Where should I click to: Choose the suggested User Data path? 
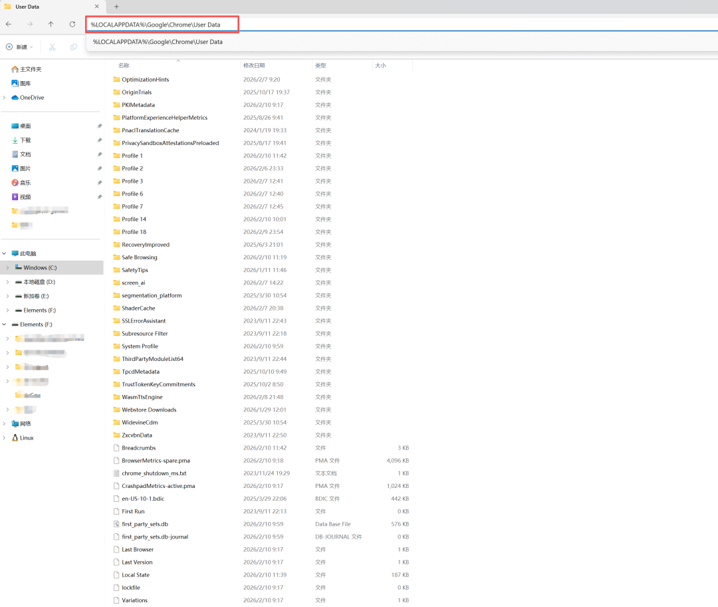(158, 42)
